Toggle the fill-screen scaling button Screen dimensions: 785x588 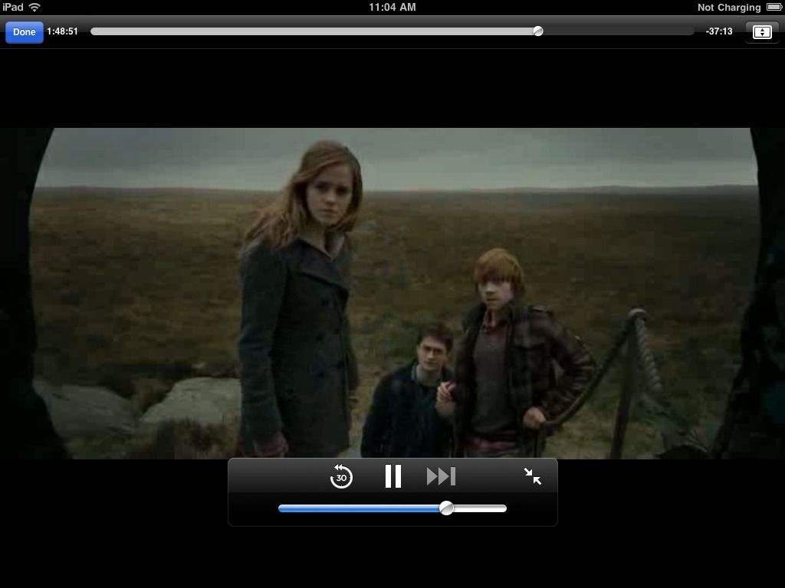coord(762,32)
